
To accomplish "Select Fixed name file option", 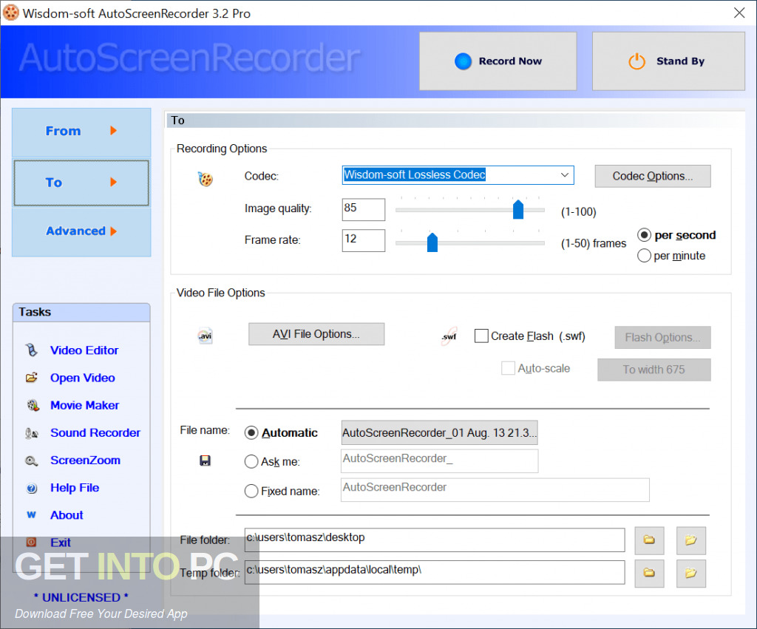I will pos(251,491).
